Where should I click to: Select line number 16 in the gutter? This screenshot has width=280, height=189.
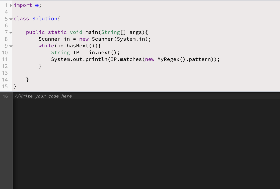[x=5, y=96]
